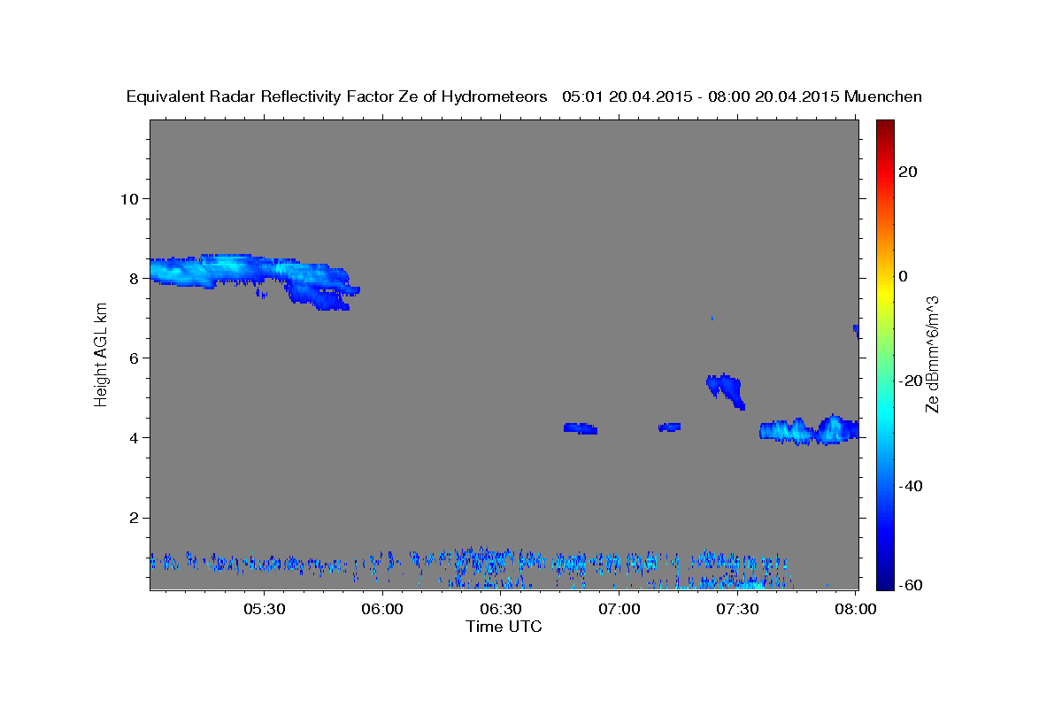Click the date range '05:01 20.04.2015 - 08:00 20.04.2015'
1062x708 pixels.
[x=701, y=96]
